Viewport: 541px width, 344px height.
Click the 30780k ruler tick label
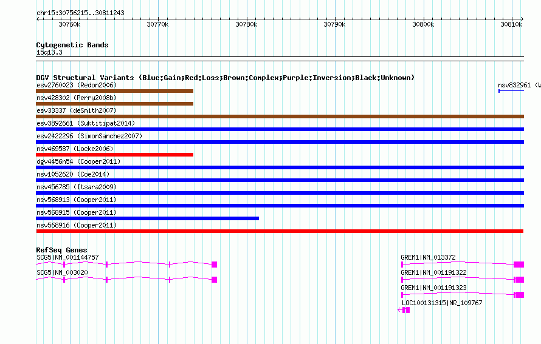pyautogui.click(x=246, y=24)
